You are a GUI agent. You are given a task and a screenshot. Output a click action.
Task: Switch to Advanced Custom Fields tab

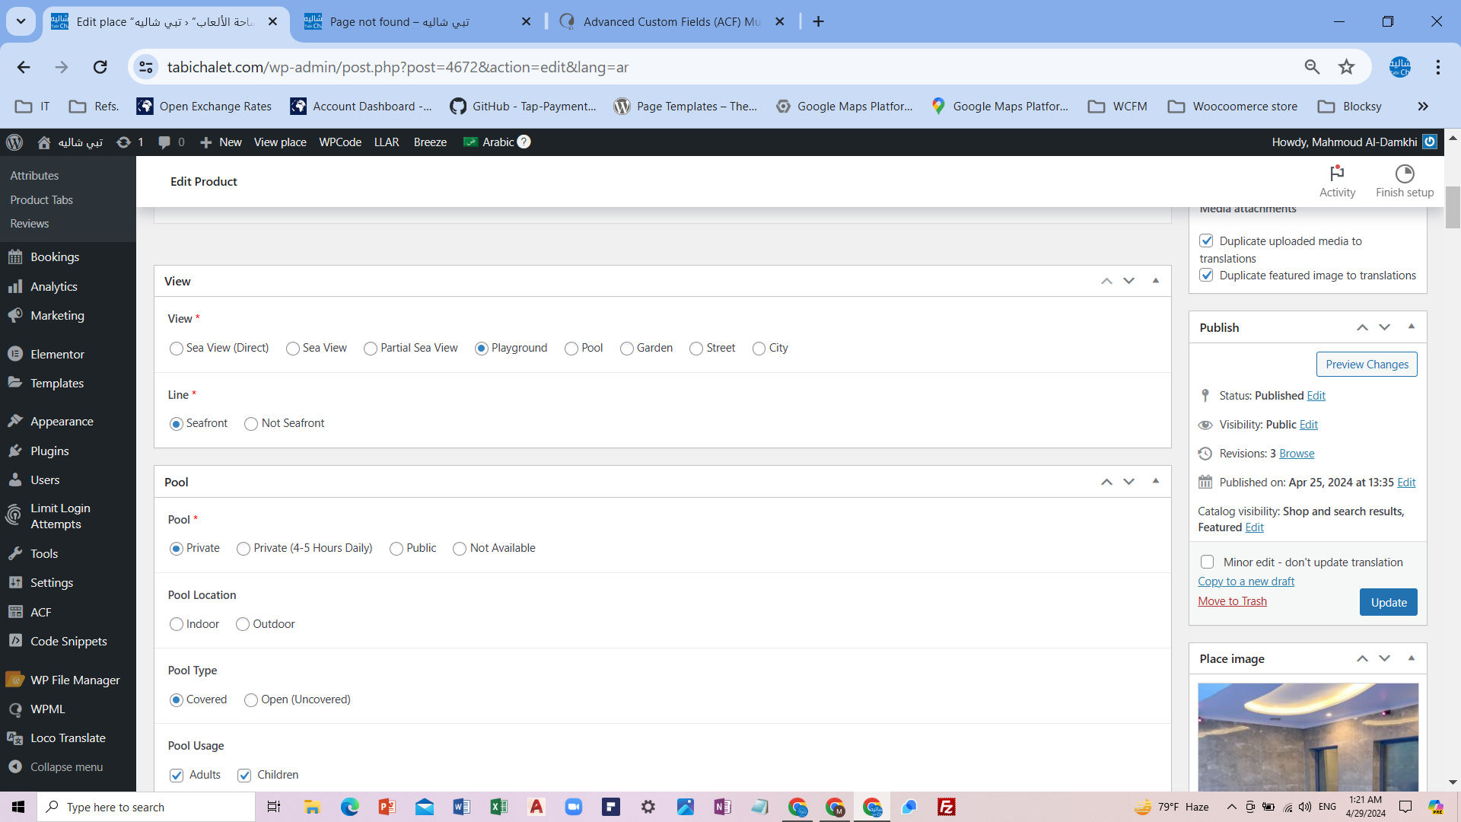click(672, 21)
